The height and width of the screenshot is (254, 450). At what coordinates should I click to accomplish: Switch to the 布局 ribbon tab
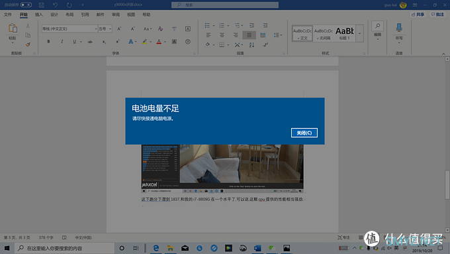[x=69, y=15]
